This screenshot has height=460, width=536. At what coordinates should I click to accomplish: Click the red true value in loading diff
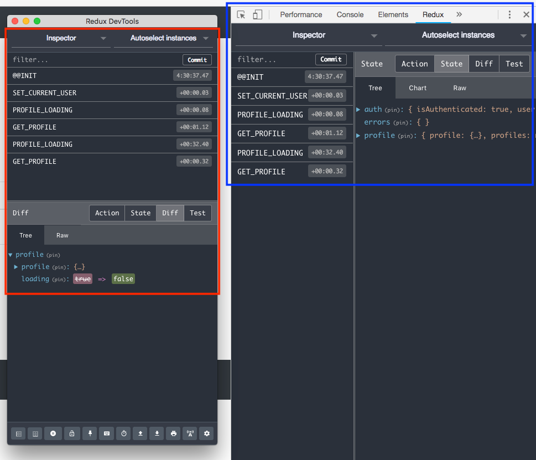[x=83, y=279]
